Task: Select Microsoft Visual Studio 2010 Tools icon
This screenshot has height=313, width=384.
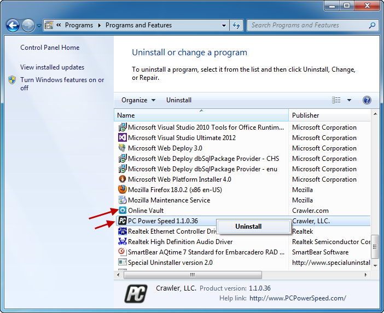Action: 122,127
